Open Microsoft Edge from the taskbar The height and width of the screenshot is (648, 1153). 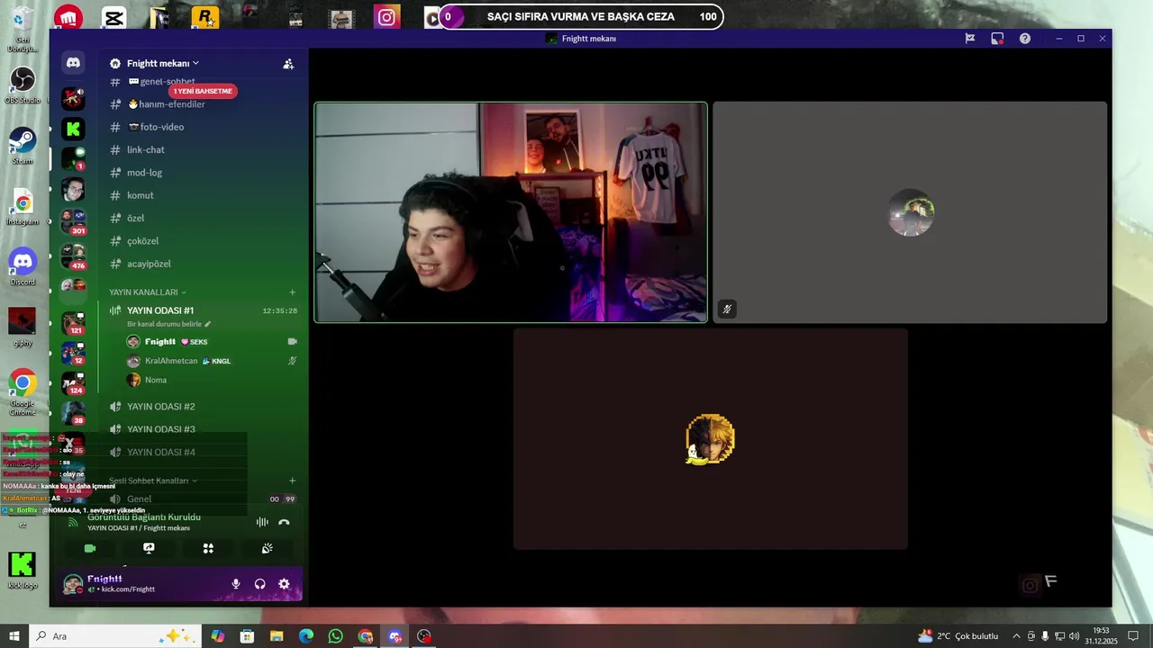pyautogui.click(x=306, y=636)
